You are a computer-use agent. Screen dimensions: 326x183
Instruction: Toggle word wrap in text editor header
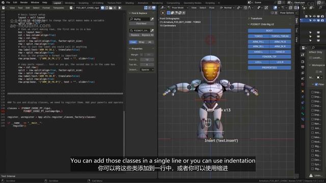(x=150, y=8)
